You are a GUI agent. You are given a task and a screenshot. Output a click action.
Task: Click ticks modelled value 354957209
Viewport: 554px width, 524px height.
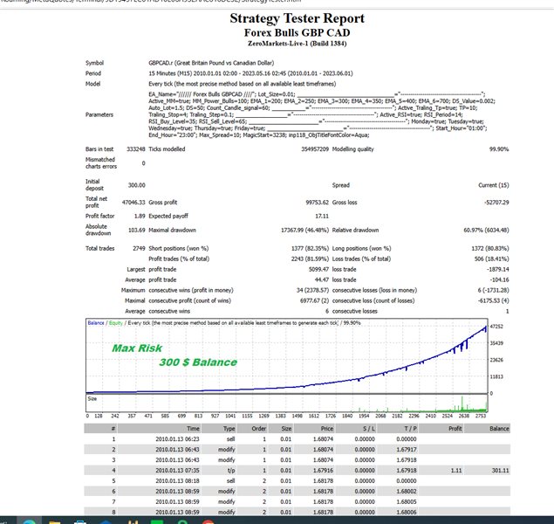click(x=315, y=149)
